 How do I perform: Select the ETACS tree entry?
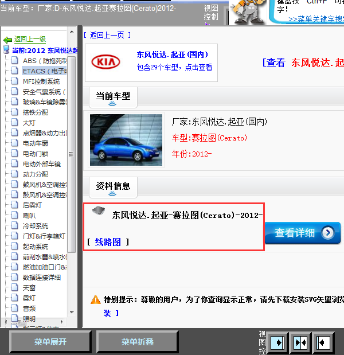click(x=45, y=71)
